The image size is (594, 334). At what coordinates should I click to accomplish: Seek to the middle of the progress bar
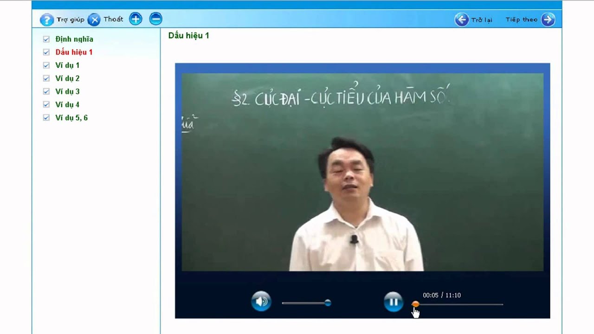click(x=458, y=304)
